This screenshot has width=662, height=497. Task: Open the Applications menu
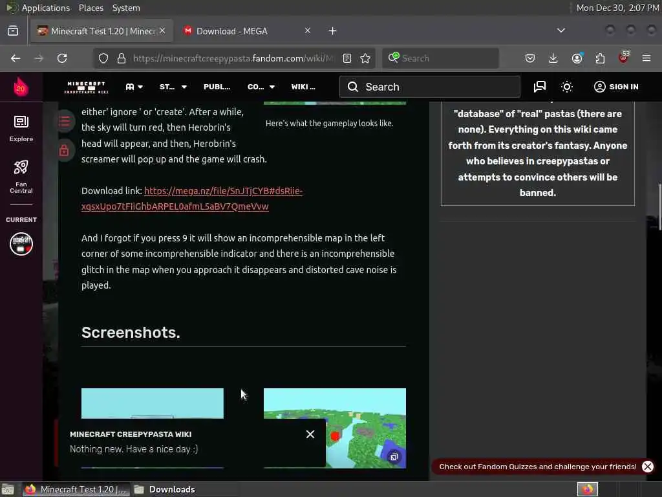tap(46, 8)
